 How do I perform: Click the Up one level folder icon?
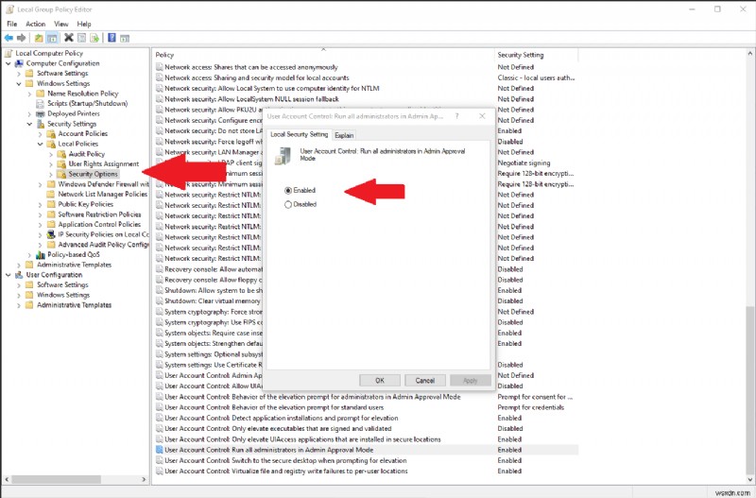pyautogui.click(x=39, y=38)
